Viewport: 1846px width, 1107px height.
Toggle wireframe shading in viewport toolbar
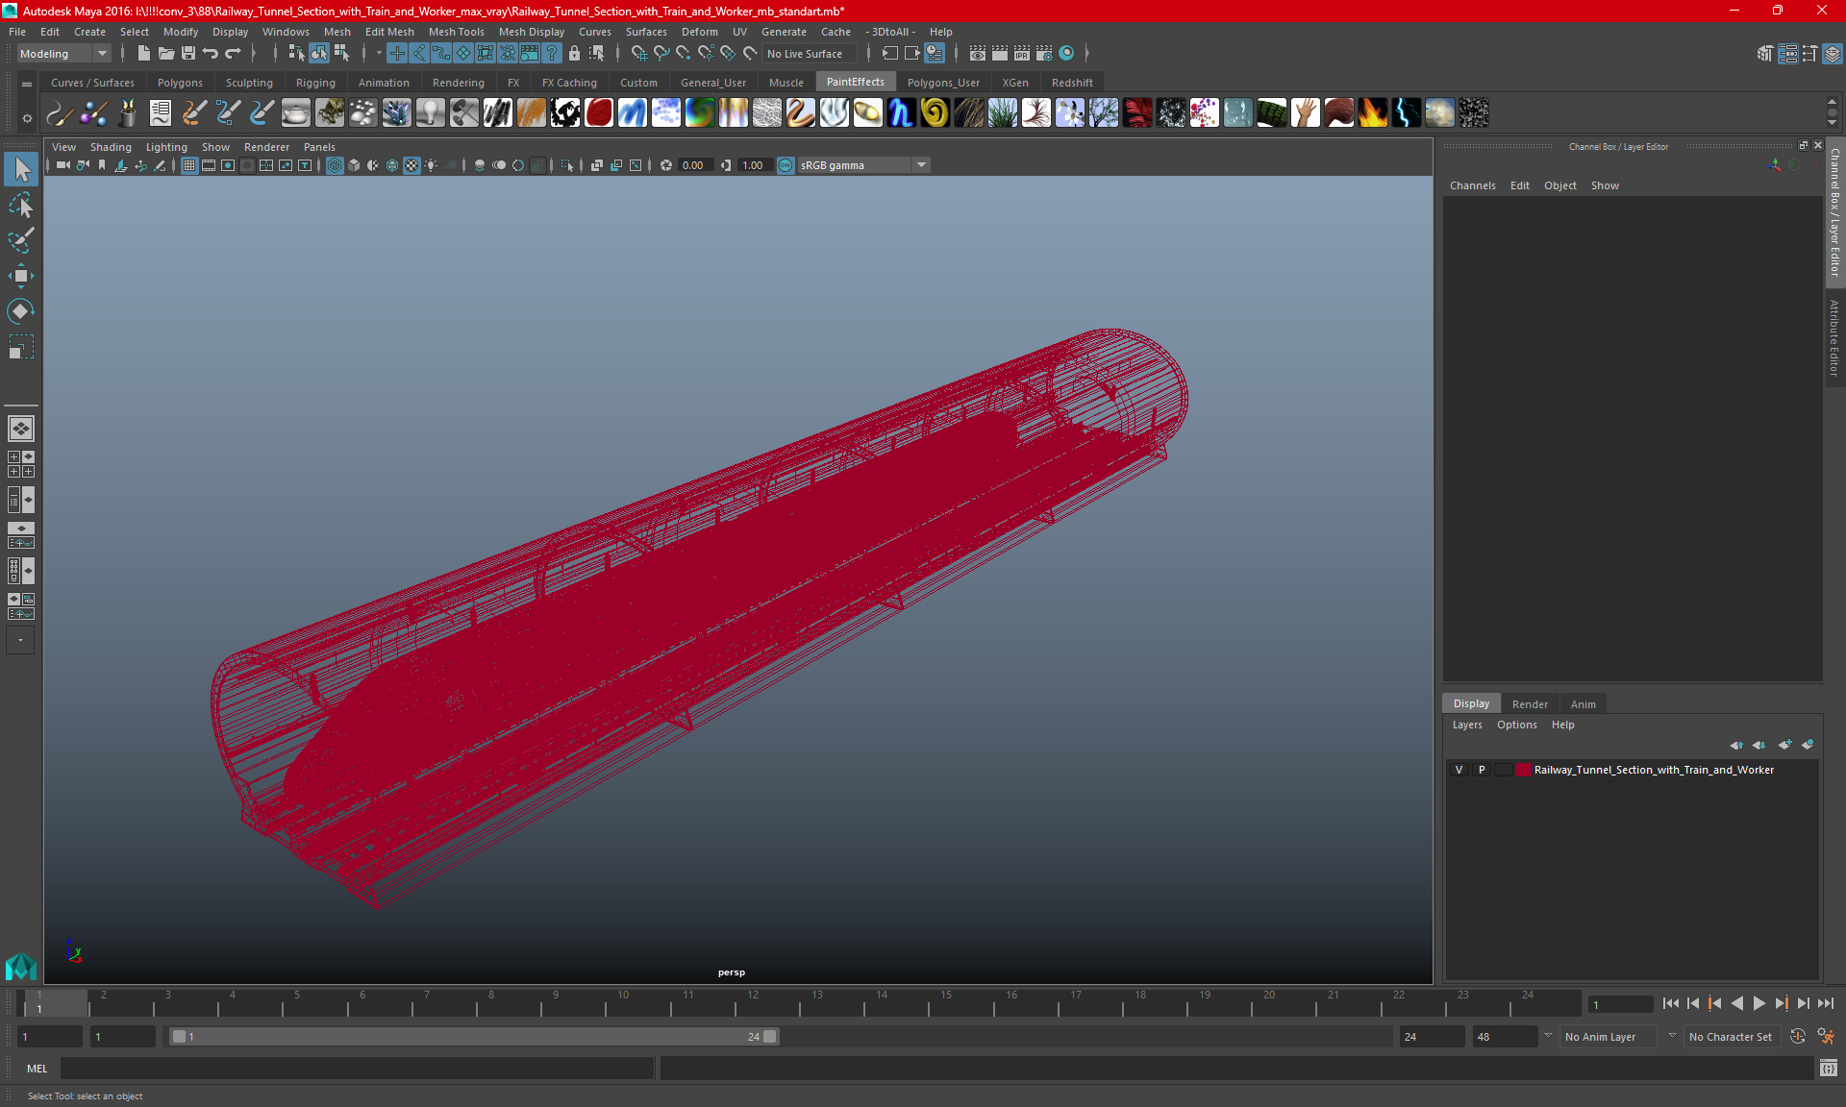(335, 165)
